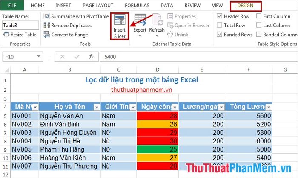Toggle the Header Row checkbox
This screenshot has height=178, width=298.
click(x=219, y=16)
